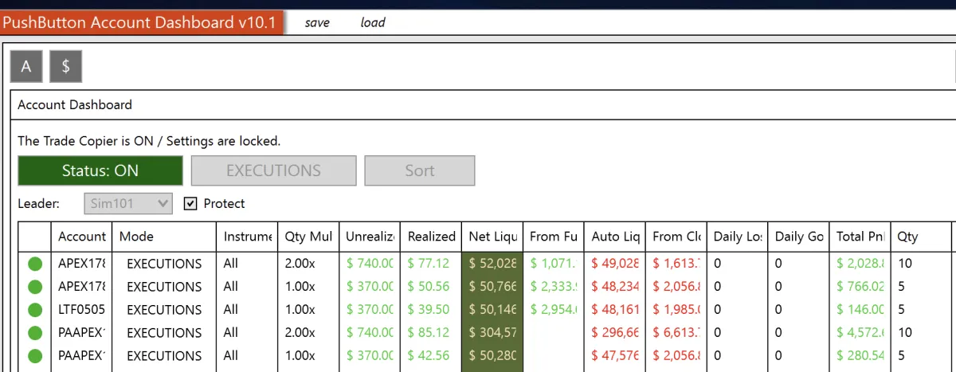Click the Realized column header
956x372 pixels.
click(x=431, y=237)
